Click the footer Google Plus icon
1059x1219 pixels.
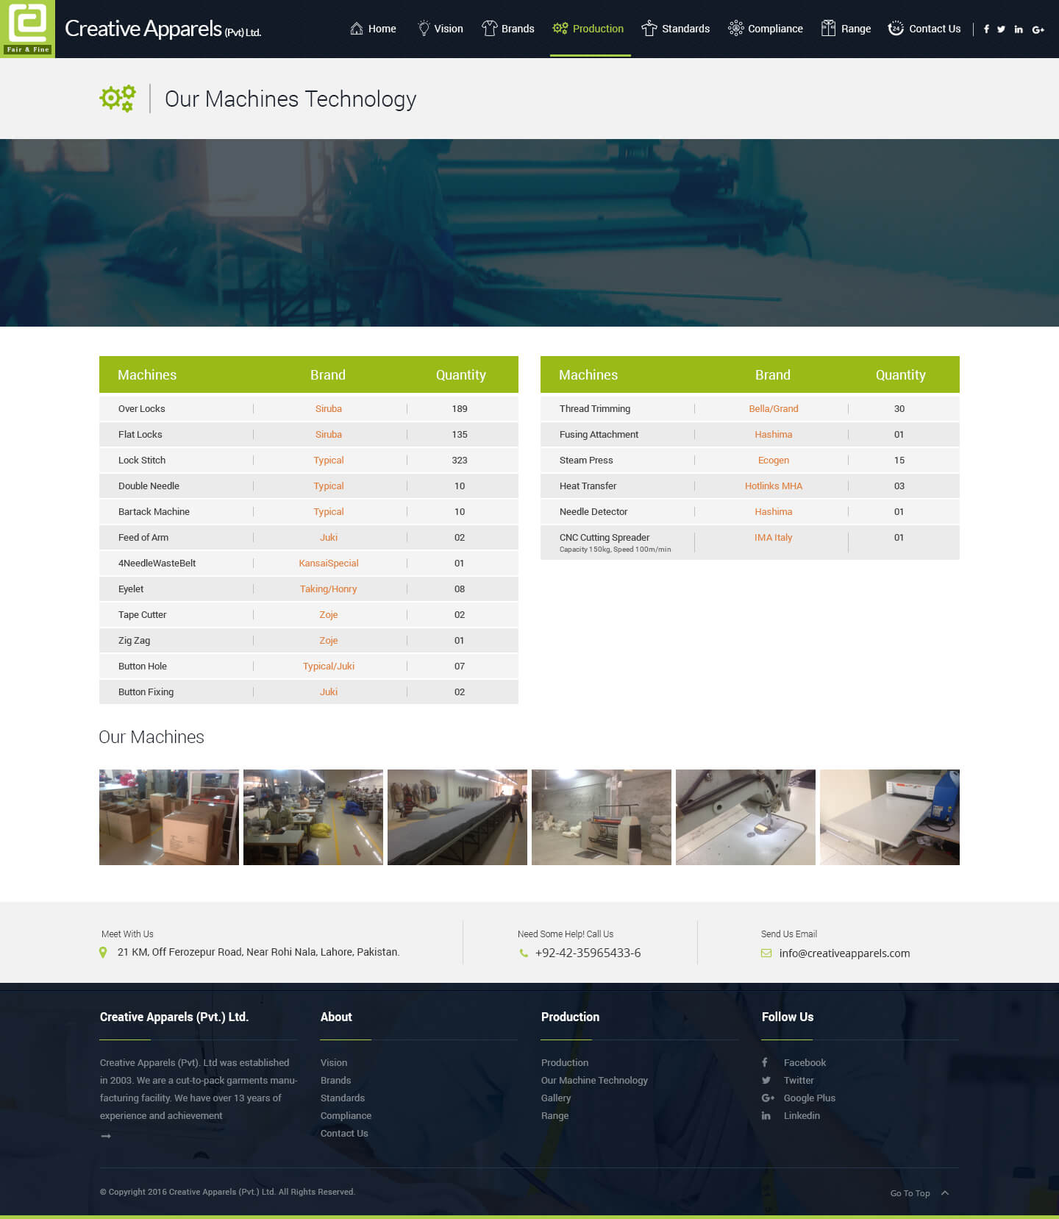coord(768,1098)
